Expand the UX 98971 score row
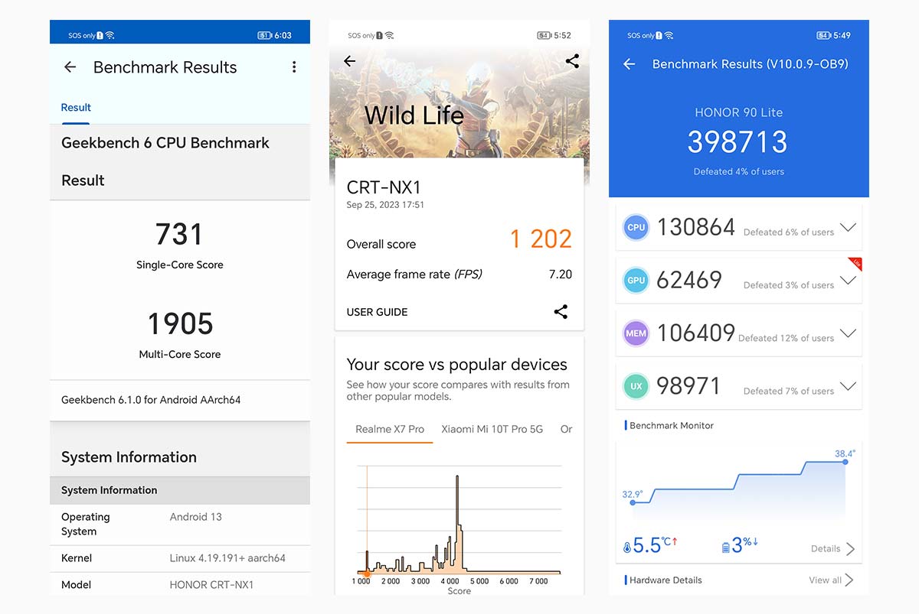This screenshot has width=919, height=614. coord(848,386)
